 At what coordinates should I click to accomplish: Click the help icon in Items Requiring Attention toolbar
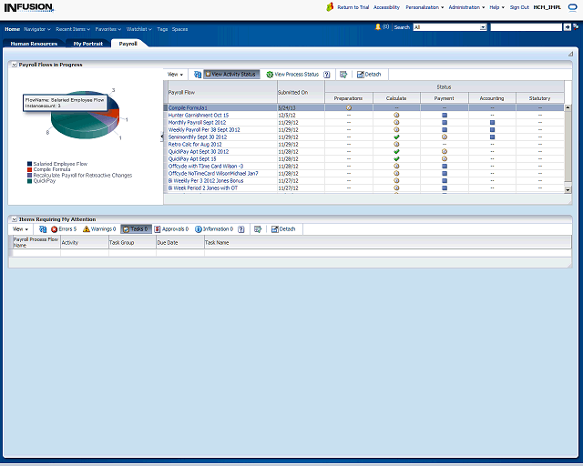pos(240,229)
